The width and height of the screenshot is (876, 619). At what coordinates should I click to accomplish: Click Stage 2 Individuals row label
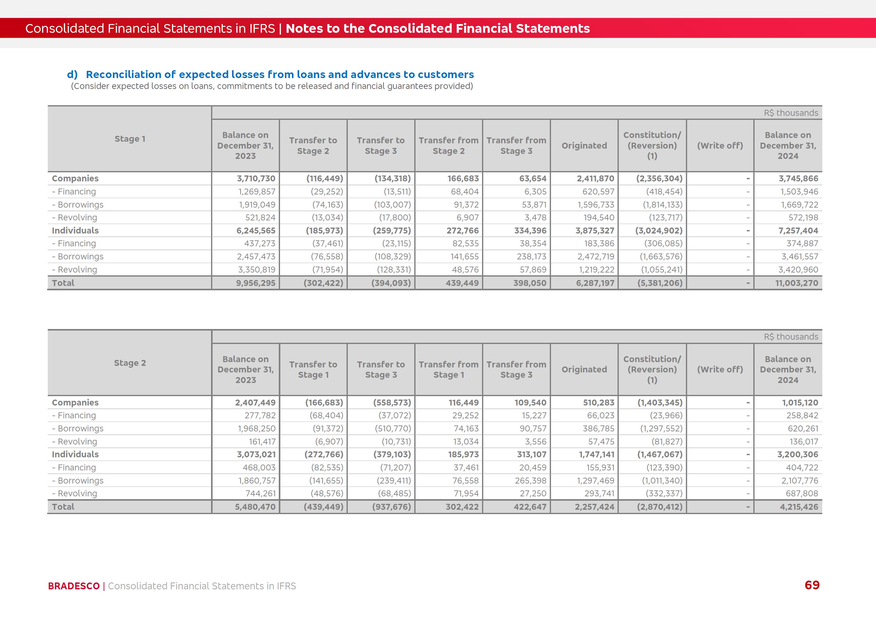tap(75, 454)
